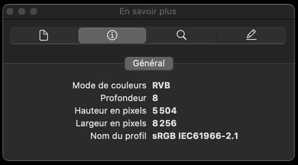Minimize the inspector window with middle button
Screen dimensions: 298x165
[x=22, y=11]
